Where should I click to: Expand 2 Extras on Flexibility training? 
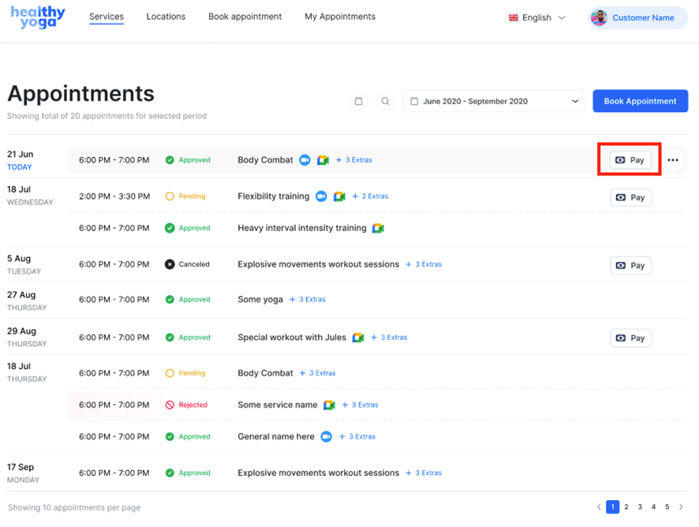click(370, 196)
